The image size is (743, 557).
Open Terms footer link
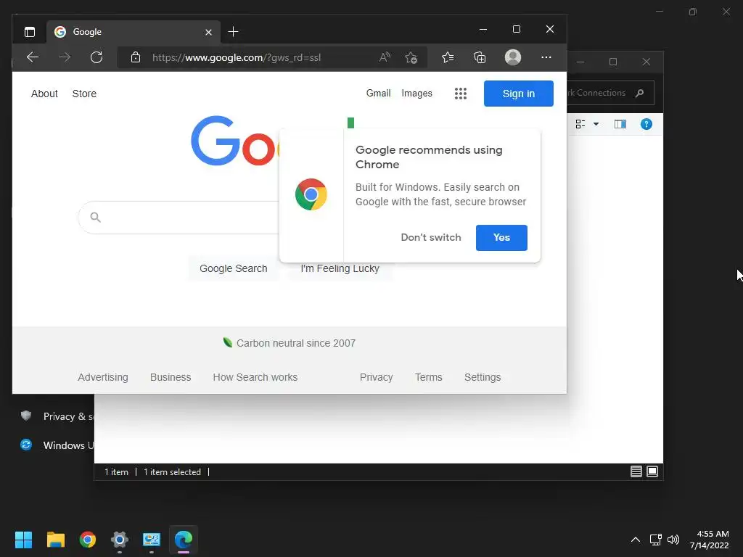point(428,377)
